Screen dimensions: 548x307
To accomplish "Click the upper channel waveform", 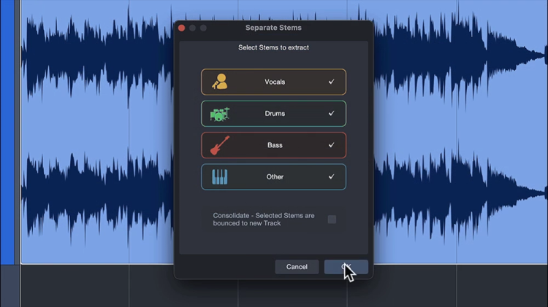I will pos(95,58).
